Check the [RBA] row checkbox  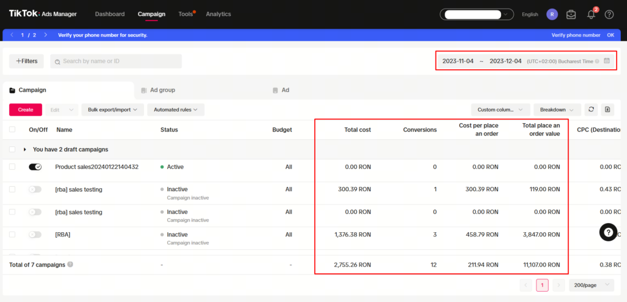pyautogui.click(x=12, y=235)
